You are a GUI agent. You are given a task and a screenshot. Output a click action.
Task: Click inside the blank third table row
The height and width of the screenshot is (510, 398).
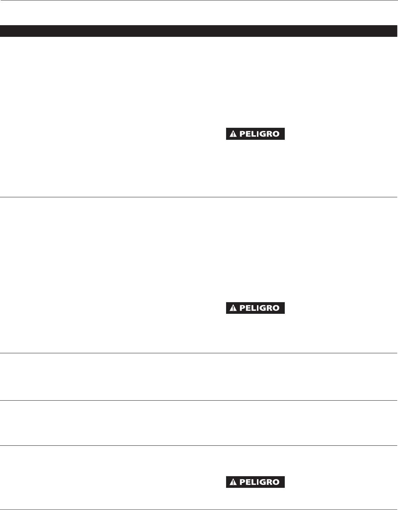click(199, 377)
